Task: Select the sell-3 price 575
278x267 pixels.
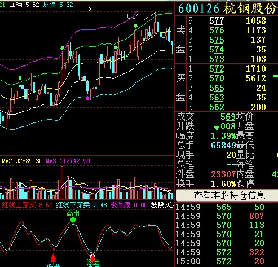Action: coord(217,40)
